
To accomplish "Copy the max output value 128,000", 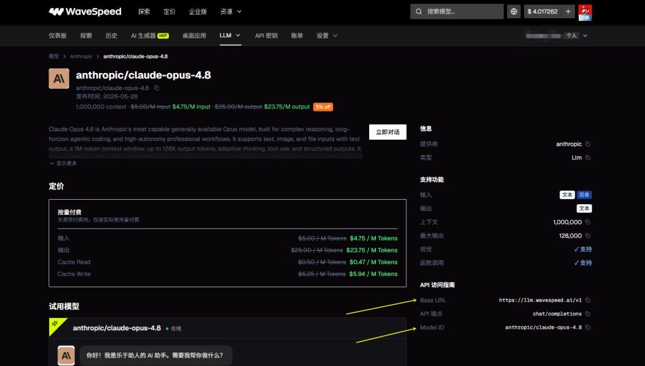I will pos(588,236).
